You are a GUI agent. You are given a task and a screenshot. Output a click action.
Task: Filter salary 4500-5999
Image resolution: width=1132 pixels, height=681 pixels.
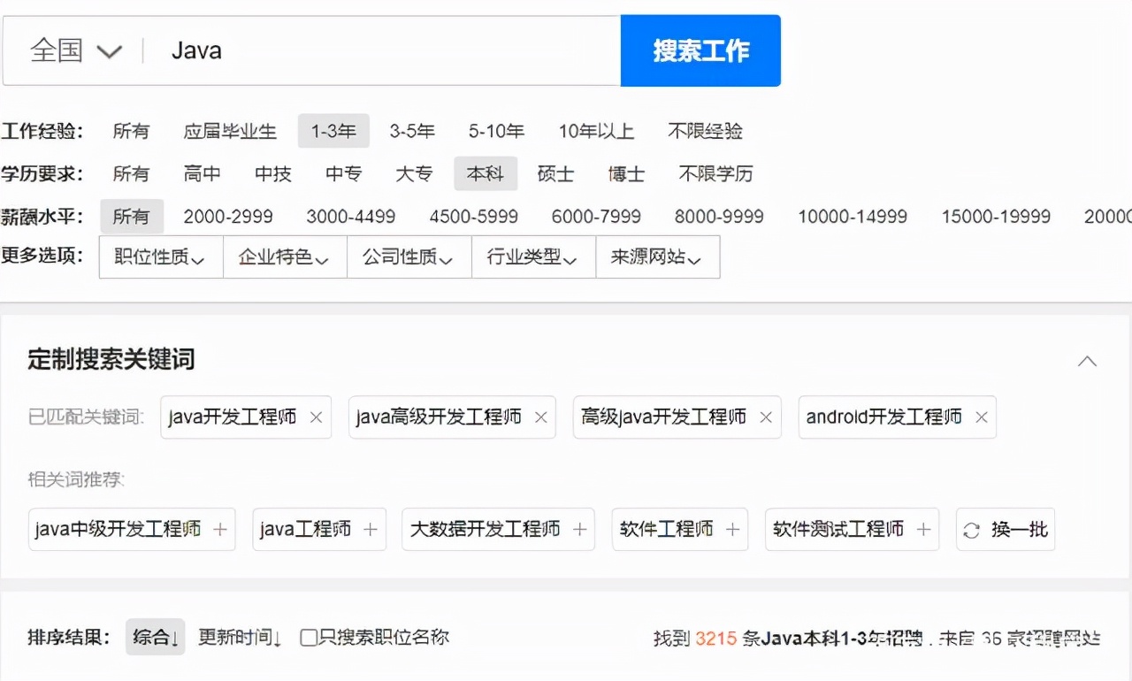(474, 216)
